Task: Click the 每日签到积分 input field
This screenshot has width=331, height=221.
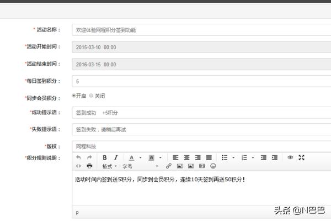Action: 201,81
